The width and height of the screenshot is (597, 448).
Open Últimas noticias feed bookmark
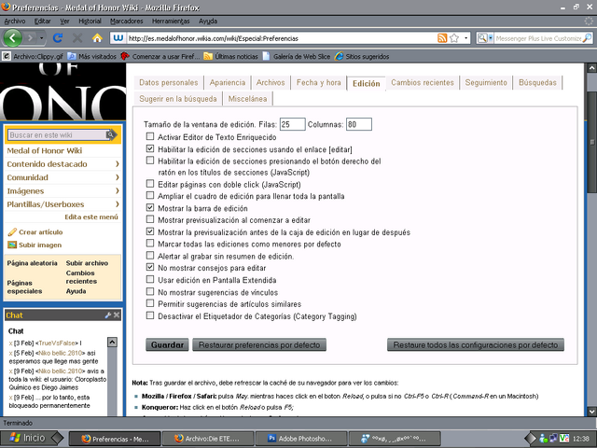click(230, 56)
